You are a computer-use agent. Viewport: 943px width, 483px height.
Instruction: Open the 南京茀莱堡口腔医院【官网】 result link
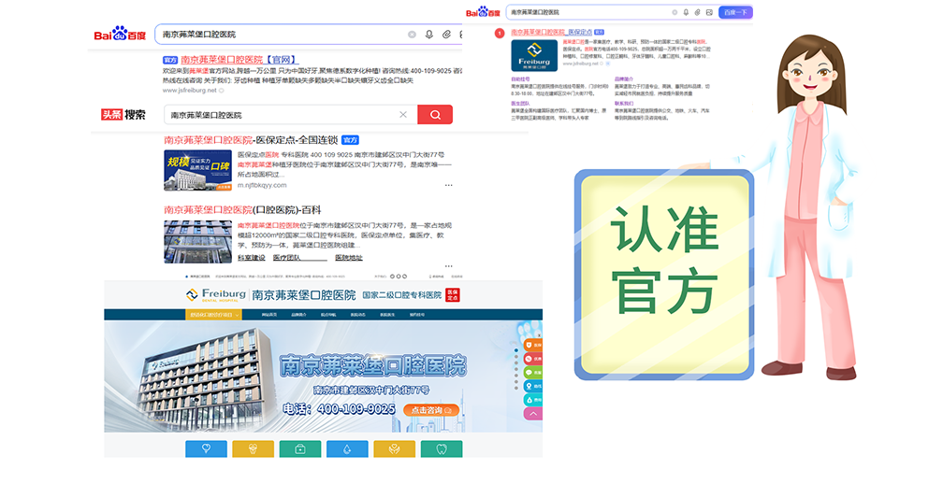point(239,60)
